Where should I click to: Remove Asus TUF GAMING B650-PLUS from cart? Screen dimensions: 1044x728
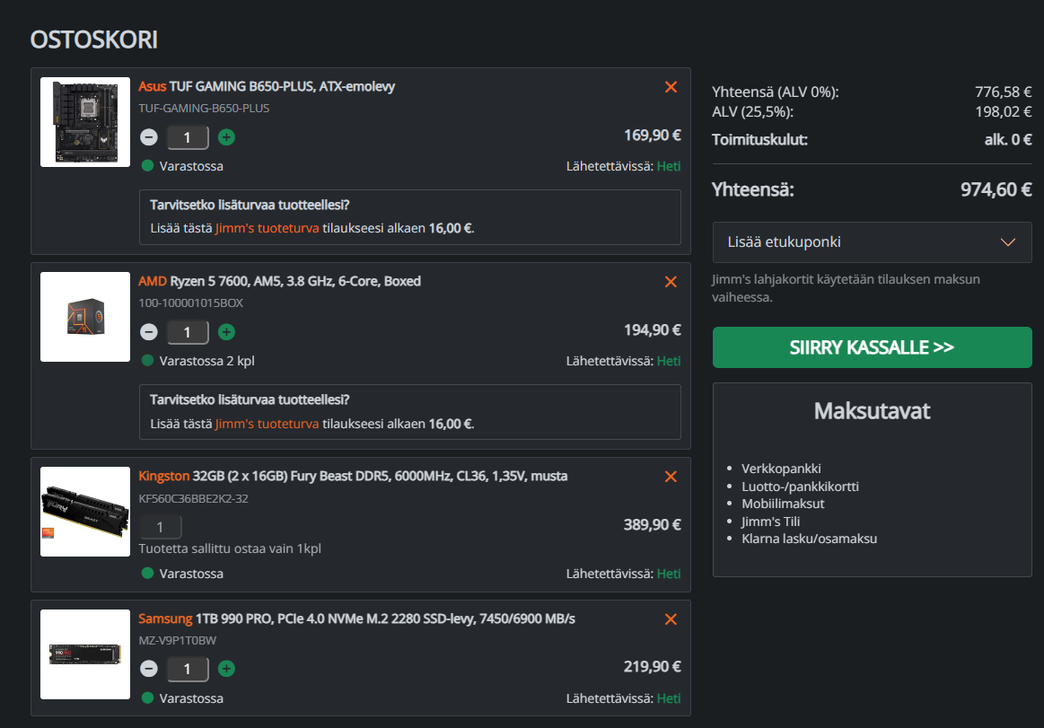(671, 87)
